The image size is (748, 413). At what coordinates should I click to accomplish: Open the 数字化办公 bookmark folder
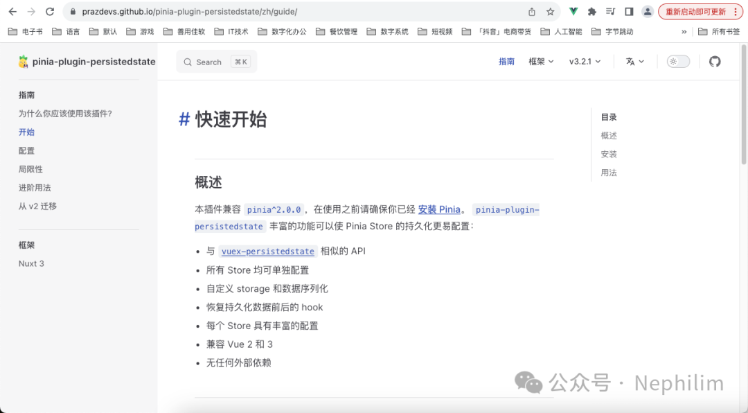282,31
